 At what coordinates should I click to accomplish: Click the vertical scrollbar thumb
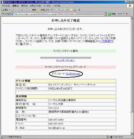coord(131,66)
